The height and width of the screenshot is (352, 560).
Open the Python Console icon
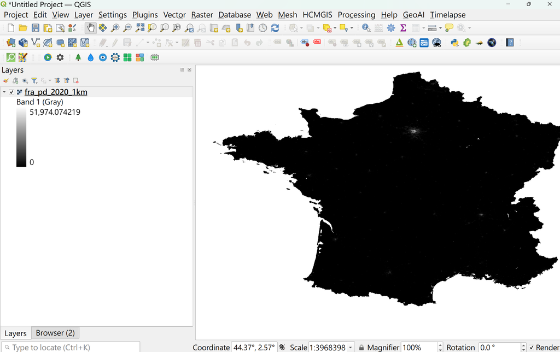(x=454, y=43)
